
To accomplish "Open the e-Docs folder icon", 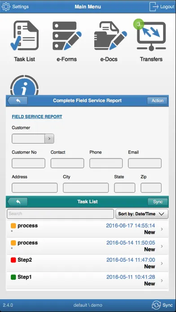I will pos(110,36).
